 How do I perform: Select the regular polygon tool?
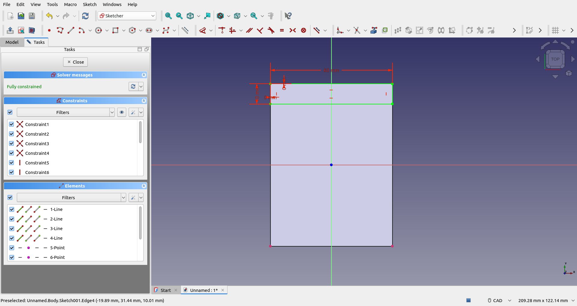point(132,30)
